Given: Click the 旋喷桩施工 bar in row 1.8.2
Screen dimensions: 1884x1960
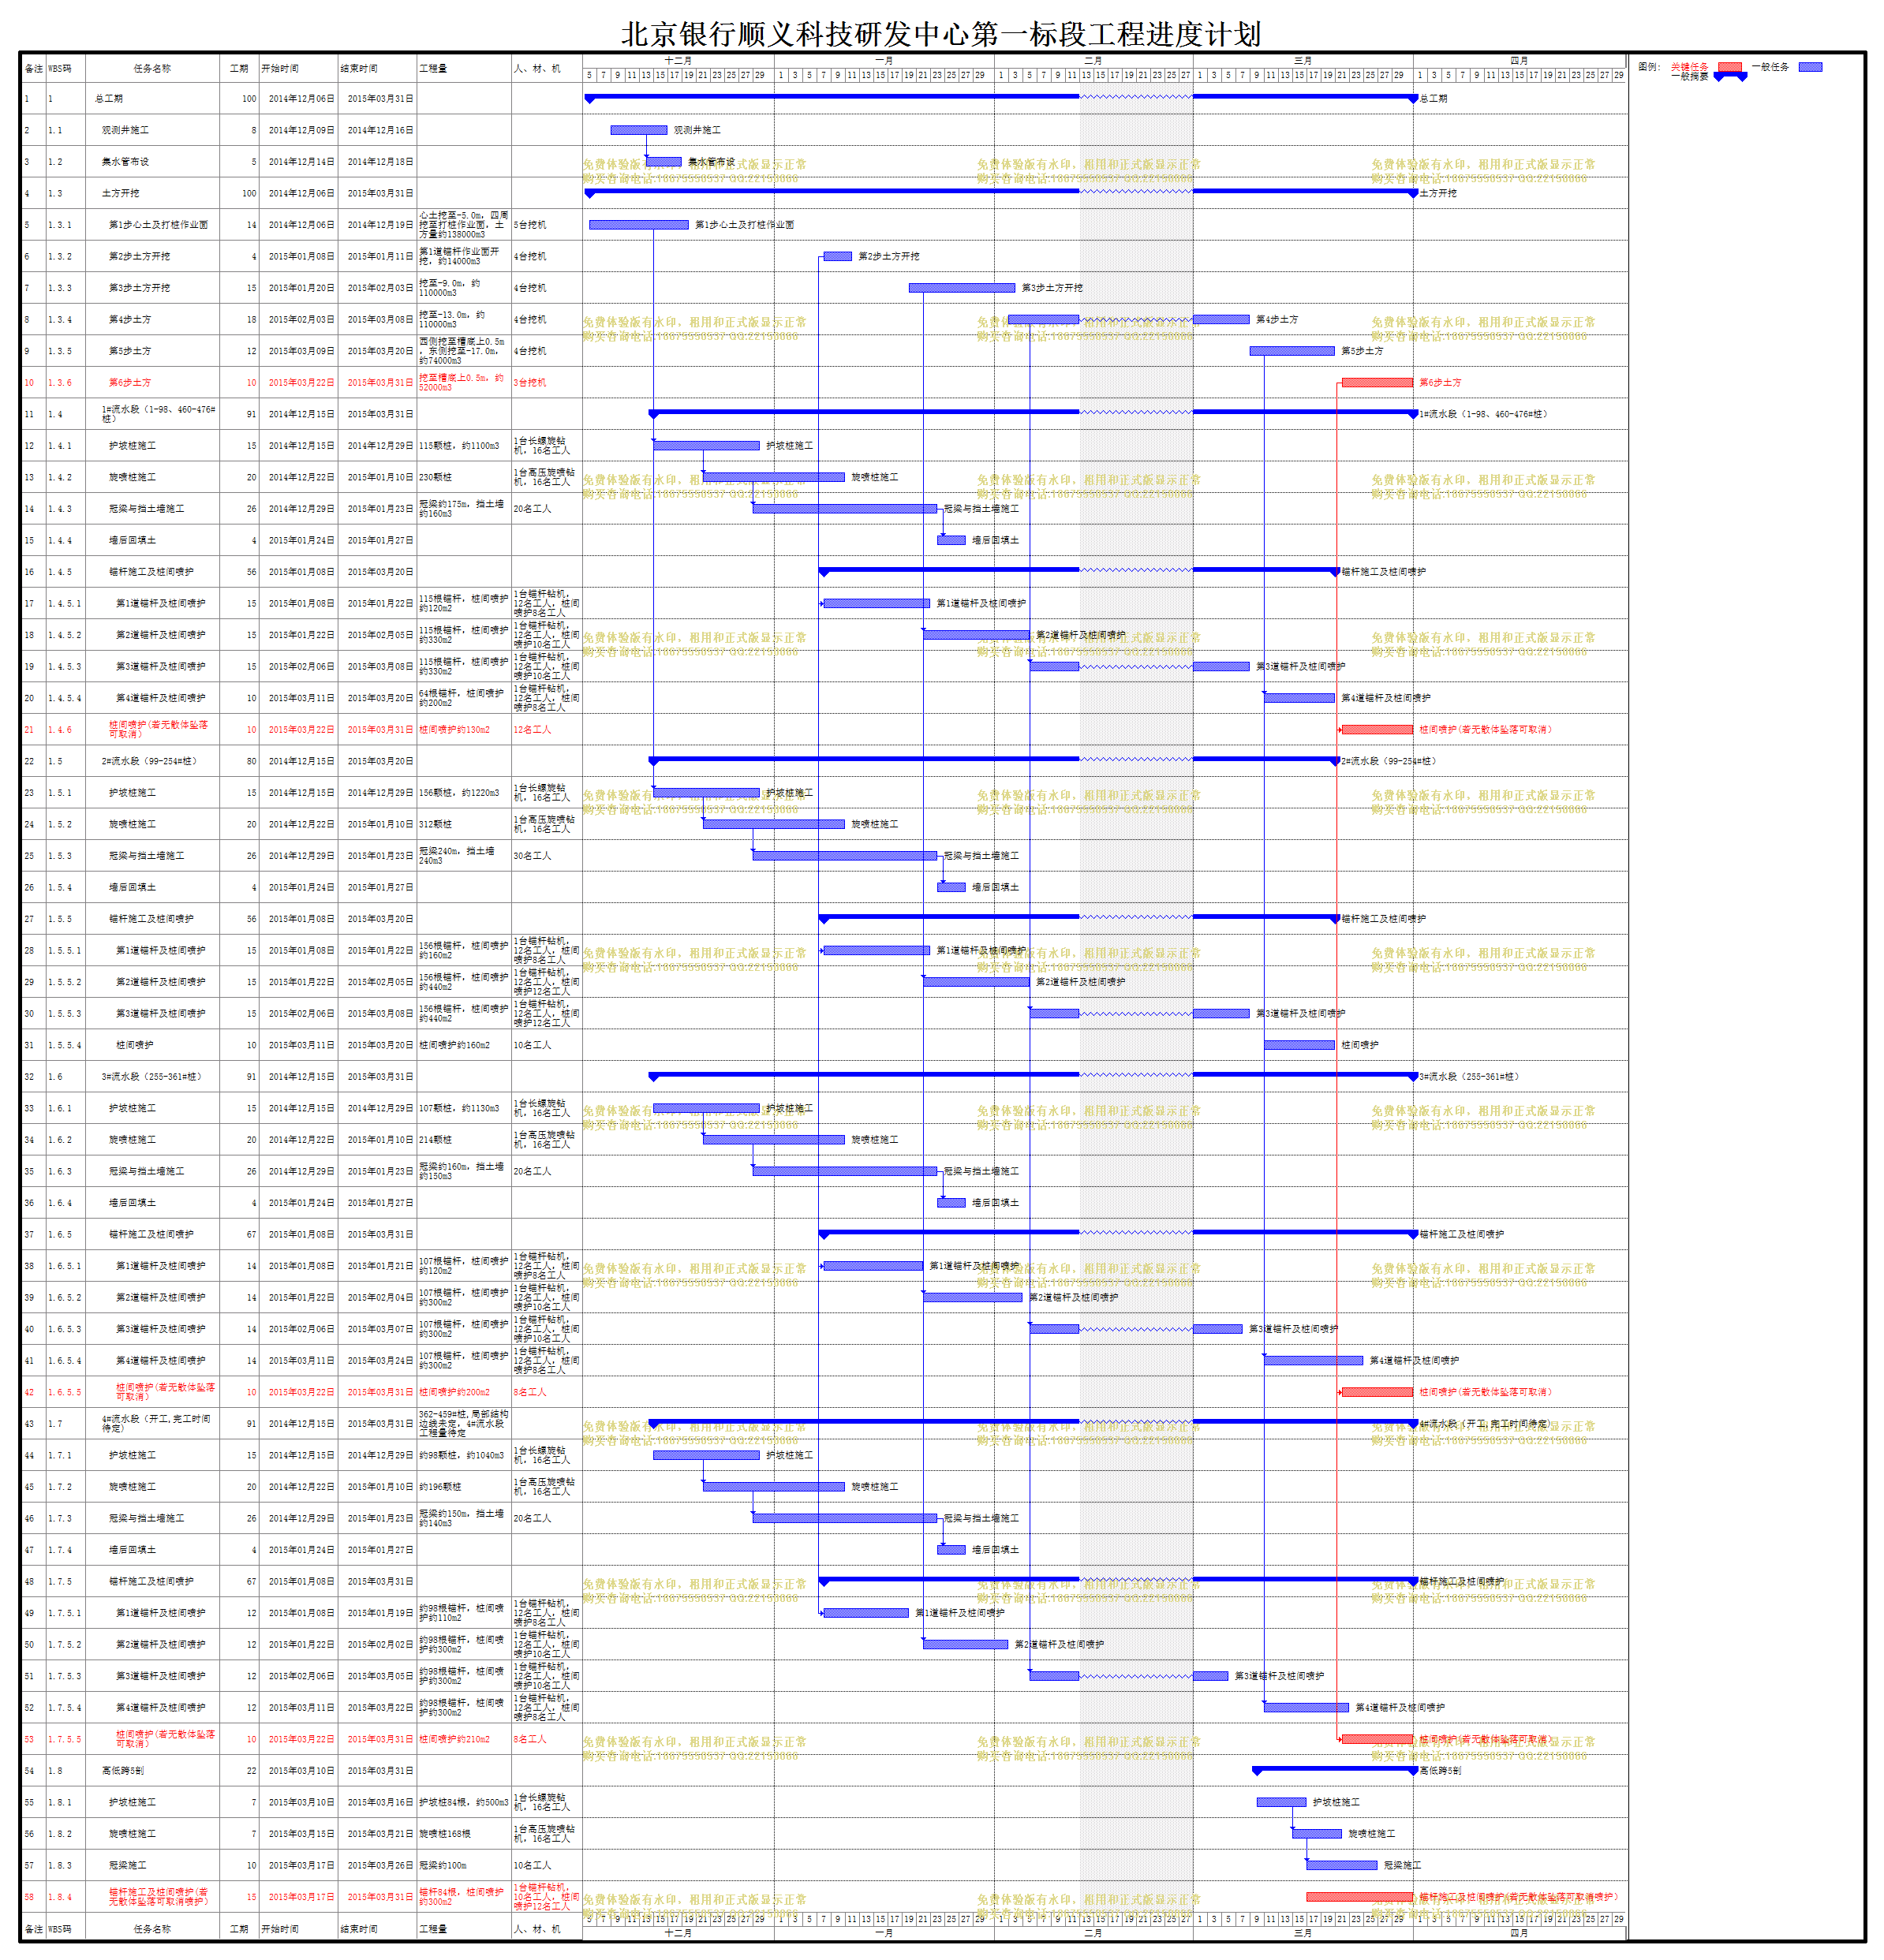Looking at the screenshot, I should (x=1317, y=1834).
